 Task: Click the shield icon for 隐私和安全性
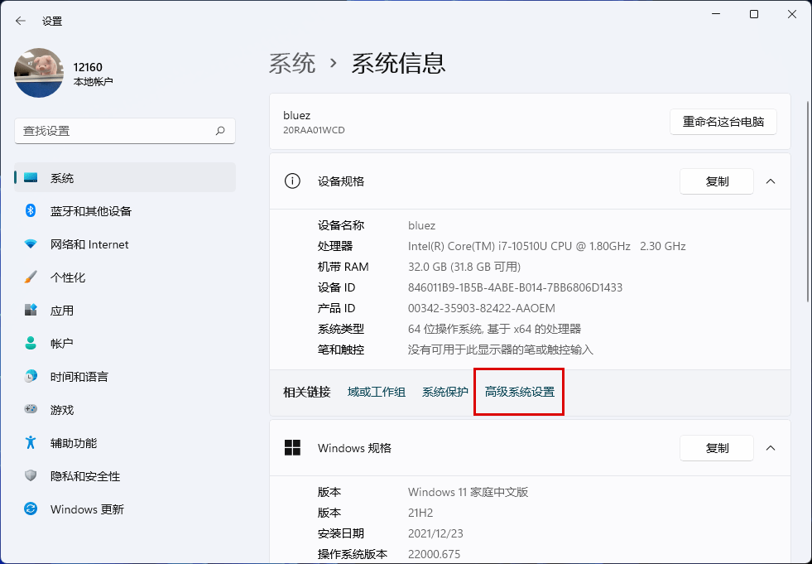pos(31,475)
